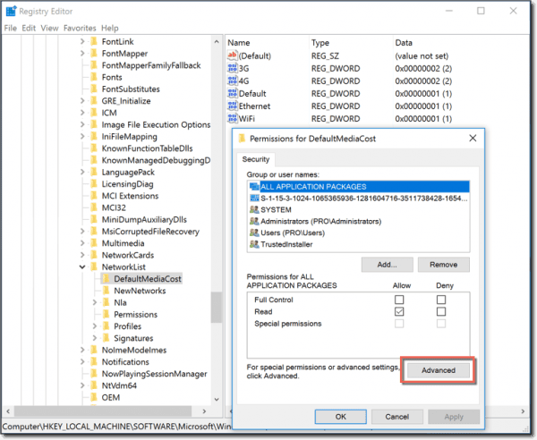Click the Profiles folder icon

tap(107, 326)
